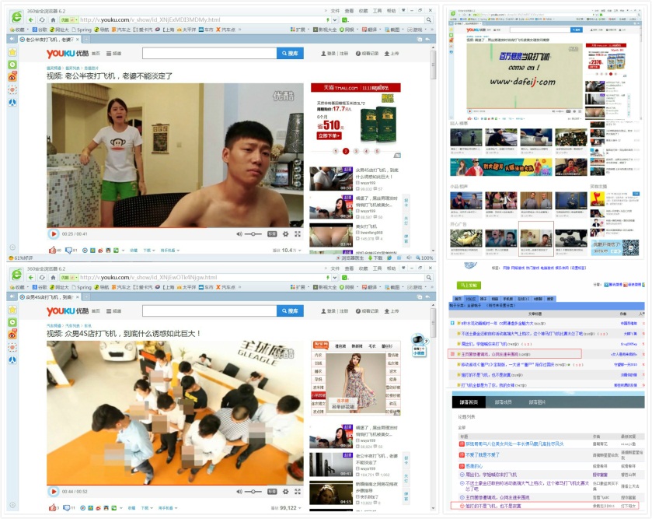Like the 众男4S店打飞机 video with thumbs-up

pos(52,508)
